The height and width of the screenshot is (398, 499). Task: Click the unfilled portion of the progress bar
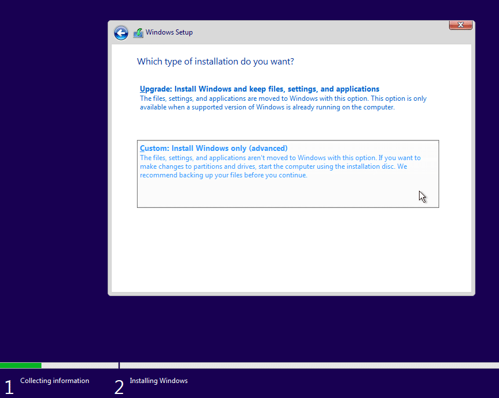(81, 365)
